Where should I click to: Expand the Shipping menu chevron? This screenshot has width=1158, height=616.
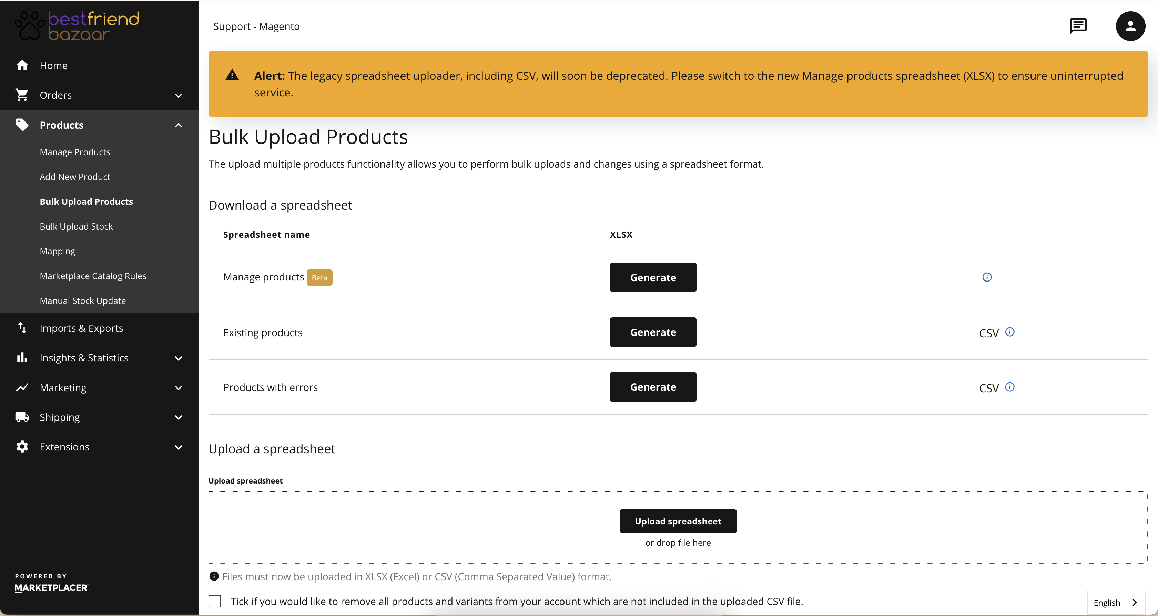pyautogui.click(x=179, y=417)
